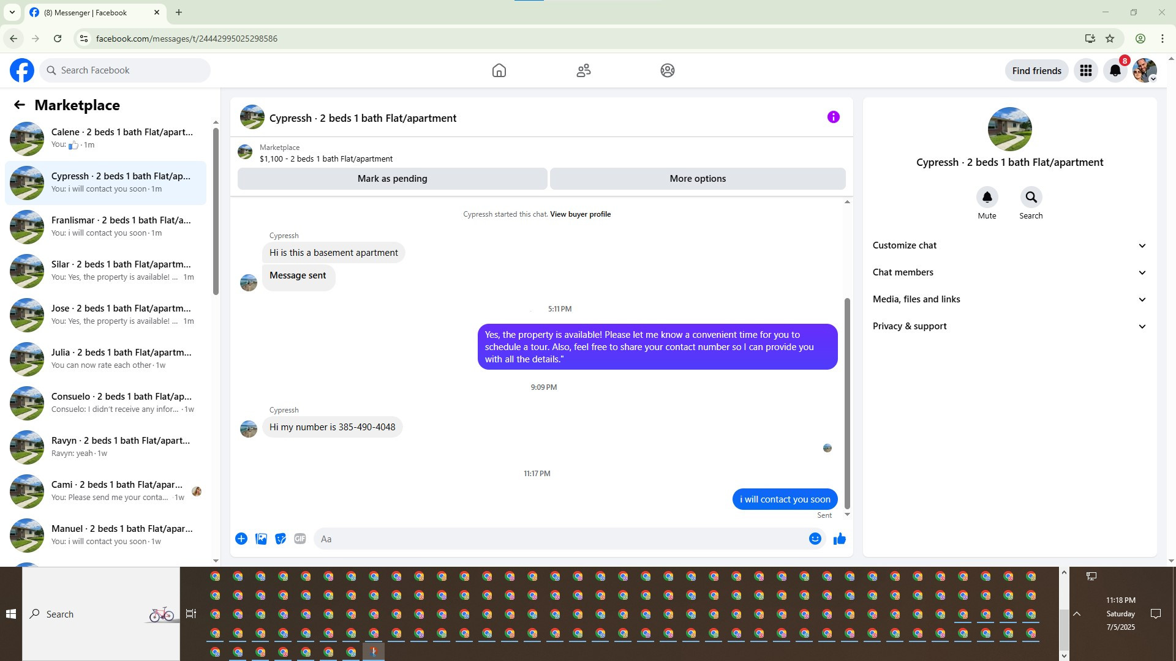This screenshot has height=661, width=1176.
Task: Click the View buyer profile link
Action: [x=580, y=214]
